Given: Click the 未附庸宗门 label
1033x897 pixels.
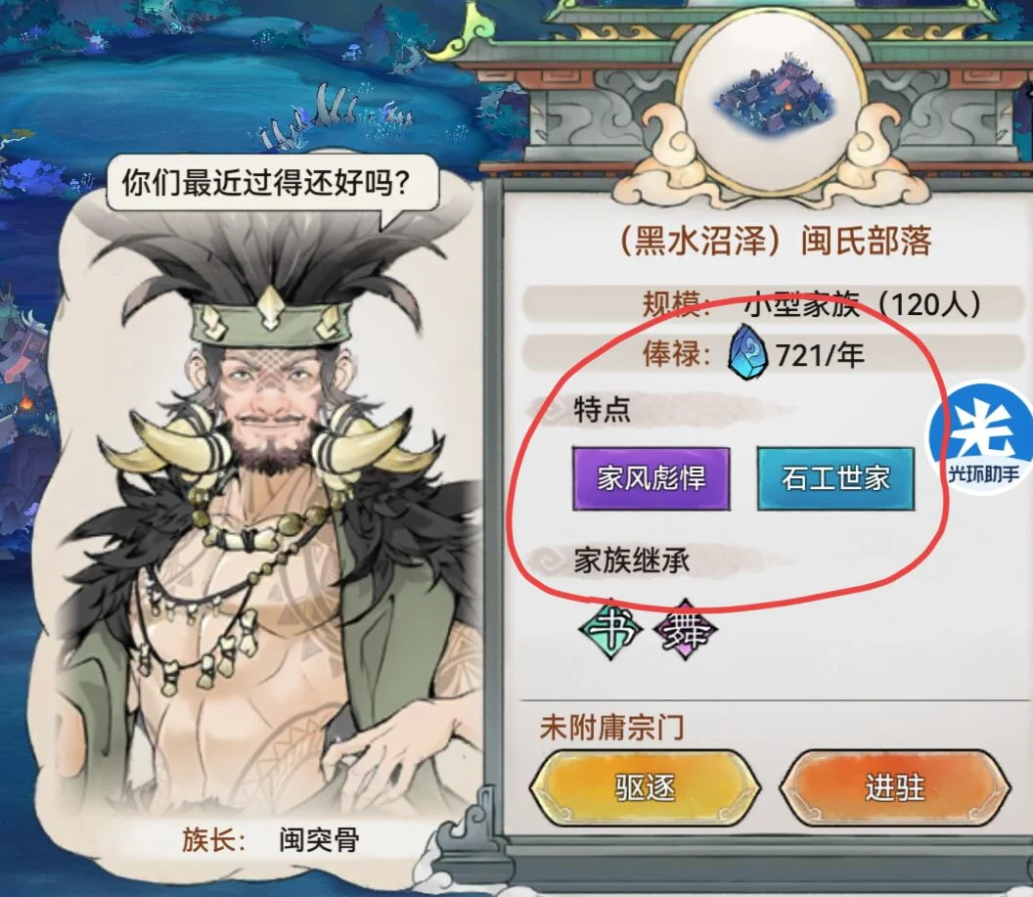Looking at the screenshot, I should (x=611, y=727).
